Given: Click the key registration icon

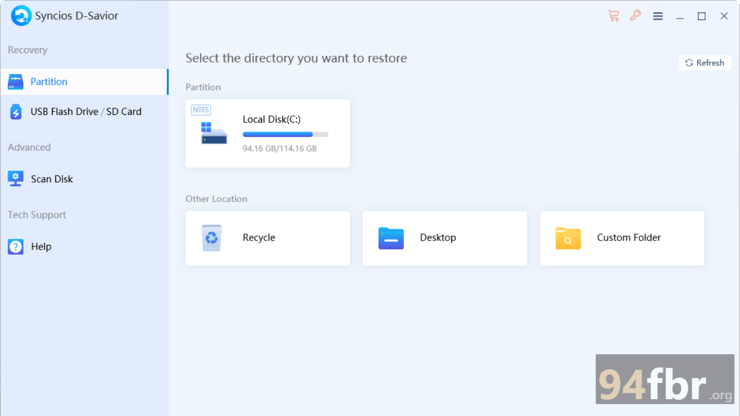Looking at the screenshot, I should 635,16.
